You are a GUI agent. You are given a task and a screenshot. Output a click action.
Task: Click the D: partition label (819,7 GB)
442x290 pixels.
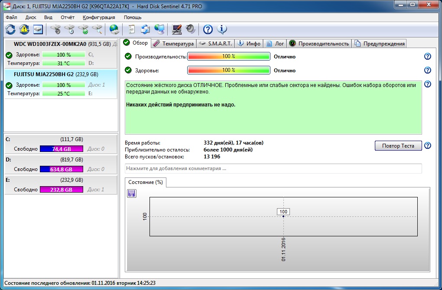point(71,160)
